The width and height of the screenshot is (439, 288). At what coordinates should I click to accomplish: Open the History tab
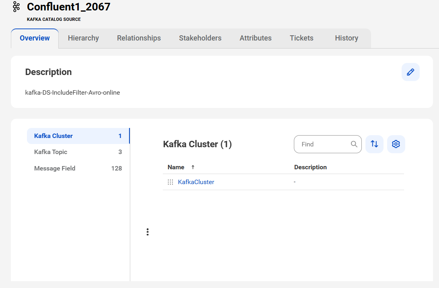[347, 38]
